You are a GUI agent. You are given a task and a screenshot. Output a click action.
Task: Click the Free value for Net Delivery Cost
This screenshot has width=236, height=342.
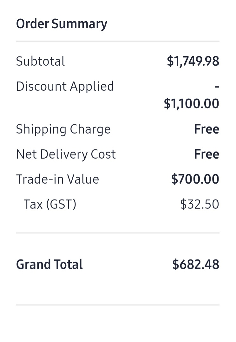tap(206, 154)
